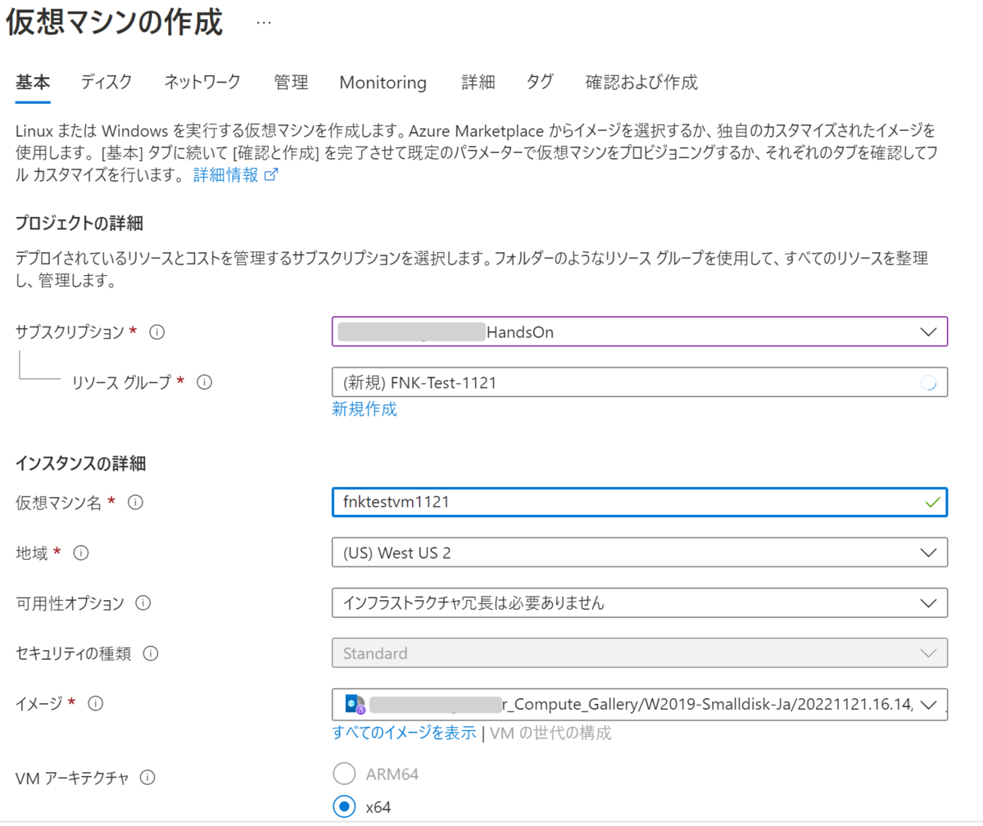983x826 pixels.
Task: Click the 新規作成 link under resource group
Action: pyautogui.click(x=365, y=409)
